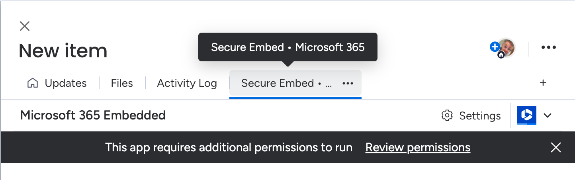
Task: Open the item options three-dot menu
Action: [x=548, y=48]
